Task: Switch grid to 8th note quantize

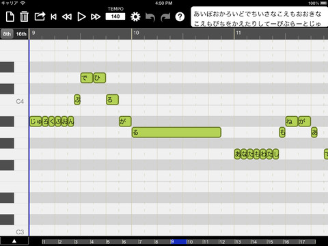Action: (7, 34)
